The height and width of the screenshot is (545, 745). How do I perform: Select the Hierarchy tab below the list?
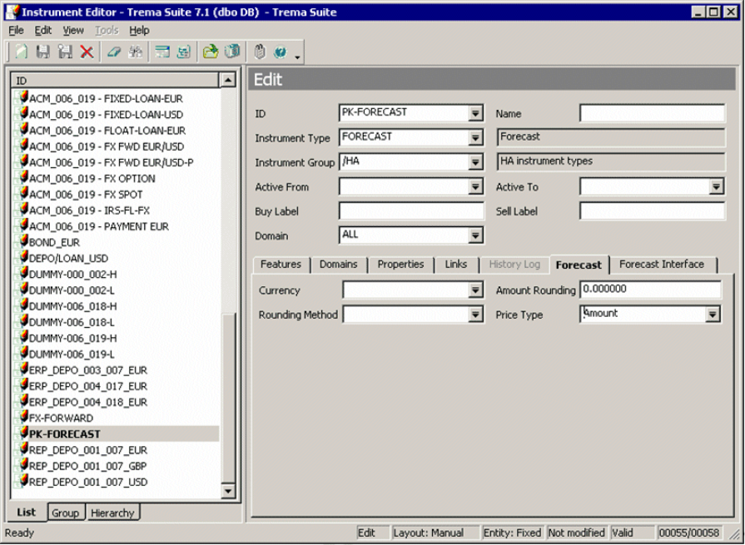[112, 513]
